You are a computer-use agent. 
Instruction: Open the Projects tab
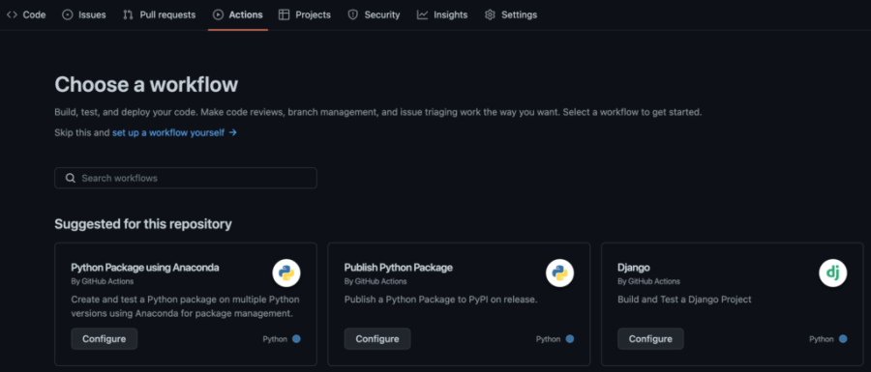point(305,14)
